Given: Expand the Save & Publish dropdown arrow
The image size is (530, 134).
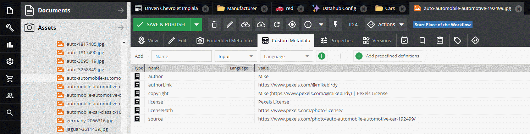Looking at the screenshot, I should [196, 24].
